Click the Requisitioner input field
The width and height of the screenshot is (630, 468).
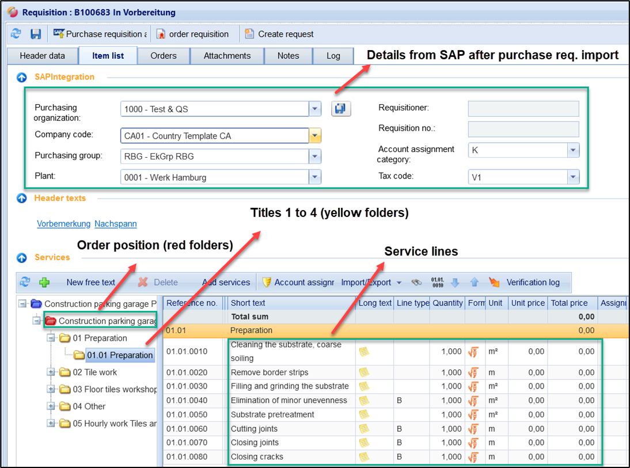523,109
